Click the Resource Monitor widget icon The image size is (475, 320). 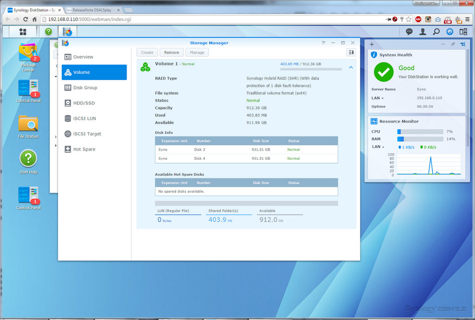pyautogui.click(x=374, y=121)
